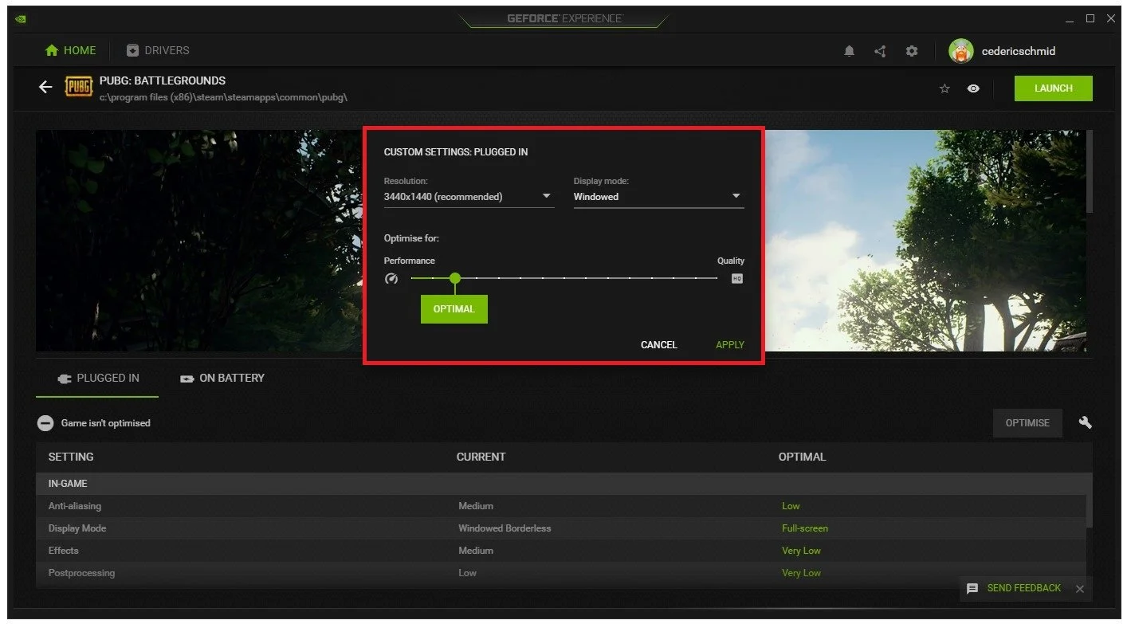Click the not optimised minus icon
This screenshot has height=624, width=1127.
[45, 423]
